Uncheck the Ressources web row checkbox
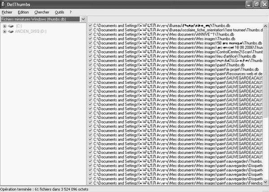 tap(90, 74)
